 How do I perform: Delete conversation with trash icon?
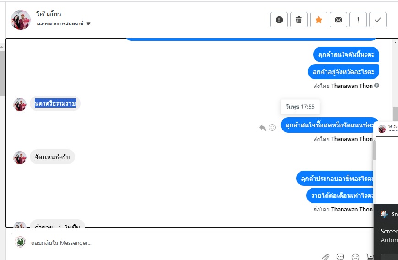299,20
